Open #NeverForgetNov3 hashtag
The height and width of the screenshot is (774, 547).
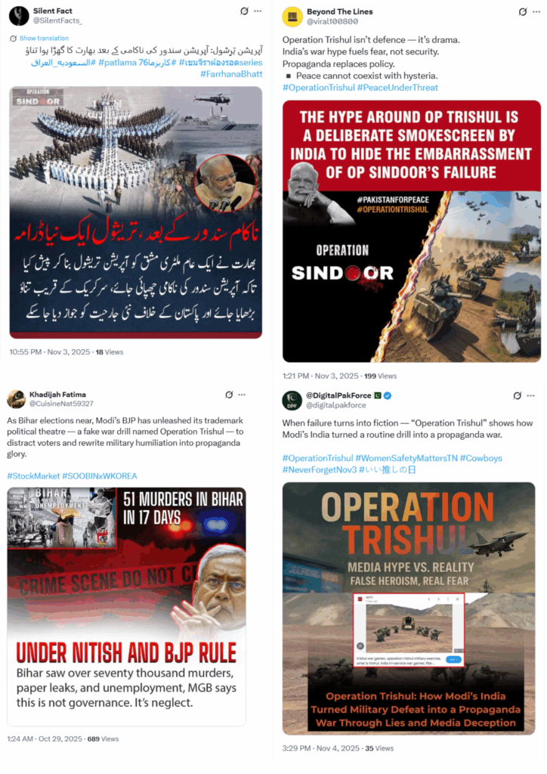point(319,469)
